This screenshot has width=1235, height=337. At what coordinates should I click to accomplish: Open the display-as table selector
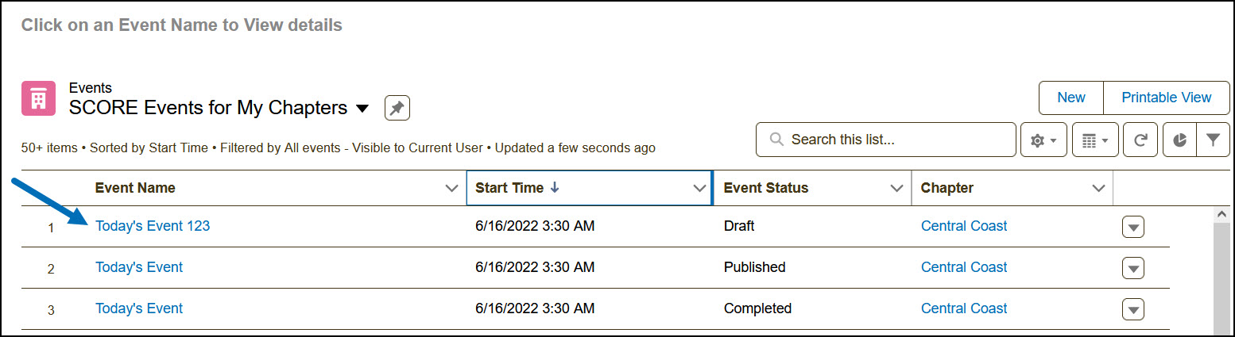click(1095, 140)
